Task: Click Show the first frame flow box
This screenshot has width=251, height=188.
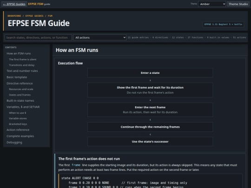Action: coord(150,90)
